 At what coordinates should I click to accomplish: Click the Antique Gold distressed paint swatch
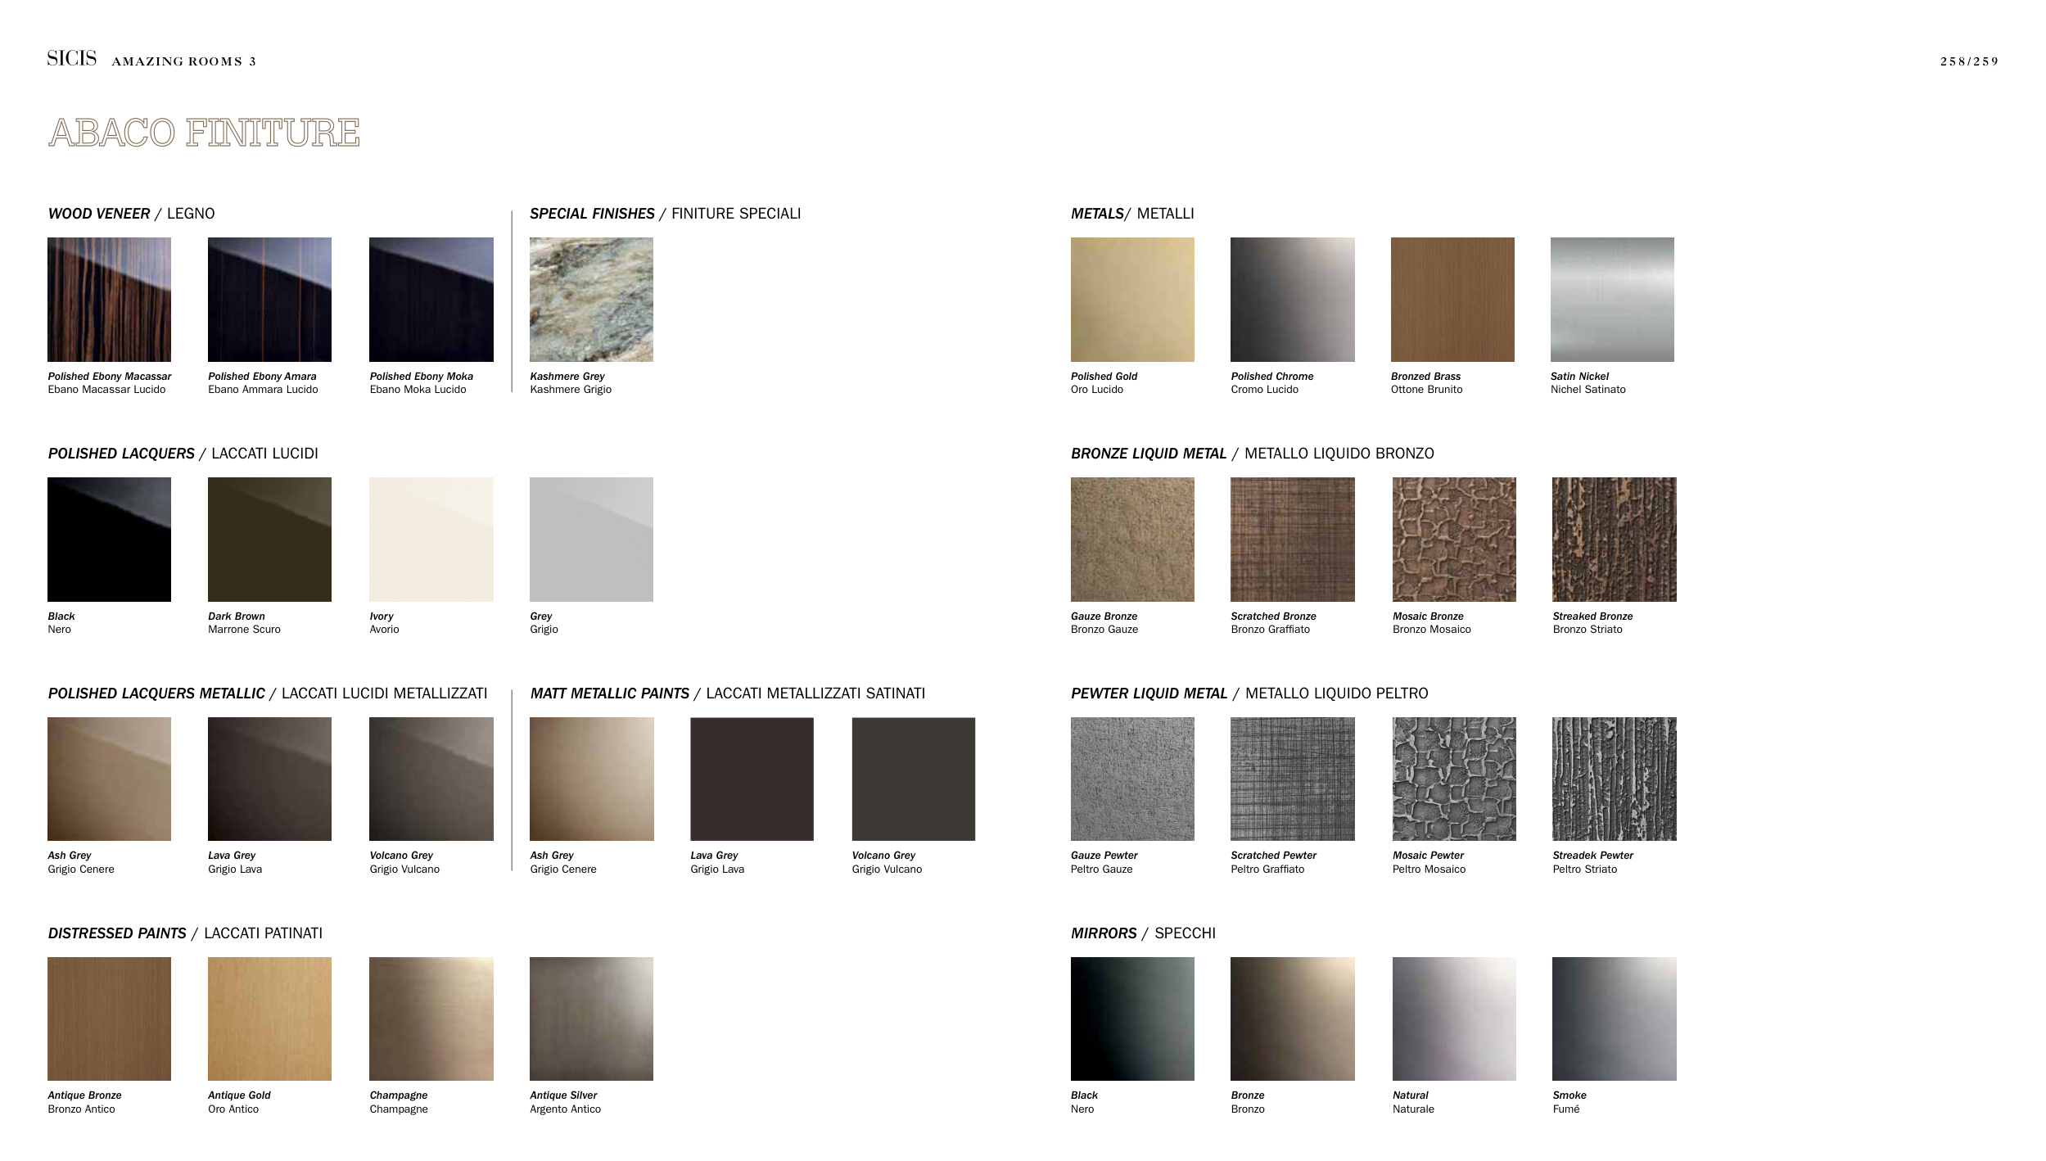click(269, 1019)
